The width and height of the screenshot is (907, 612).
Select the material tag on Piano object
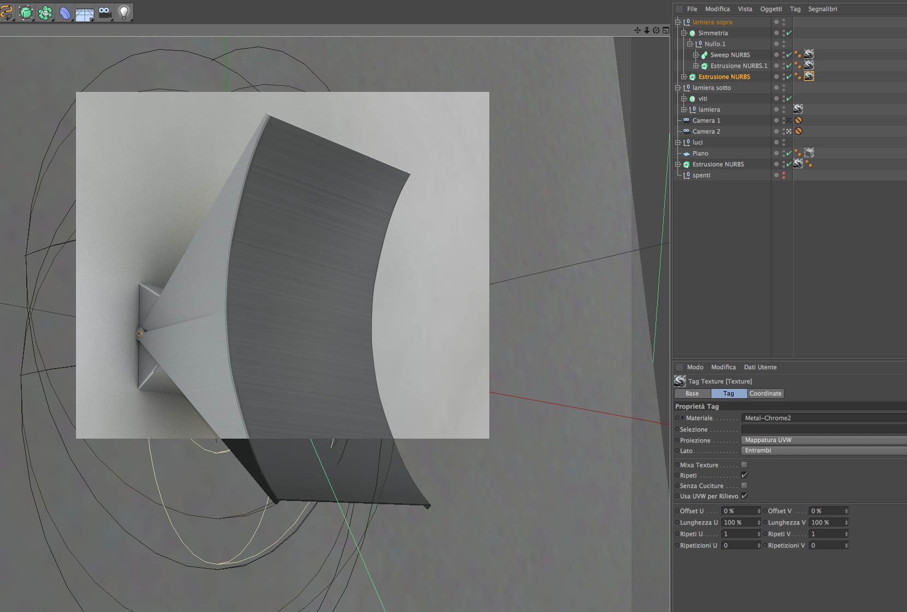click(809, 153)
